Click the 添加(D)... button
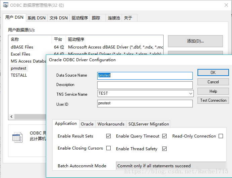Screen dimensions: 232x178 [x=195, y=41]
